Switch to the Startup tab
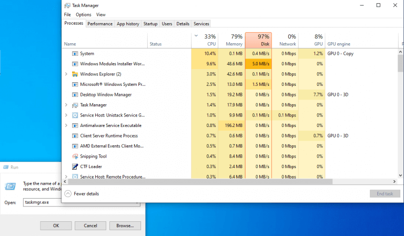Image resolution: width=404 pixels, height=236 pixels. click(x=150, y=24)
